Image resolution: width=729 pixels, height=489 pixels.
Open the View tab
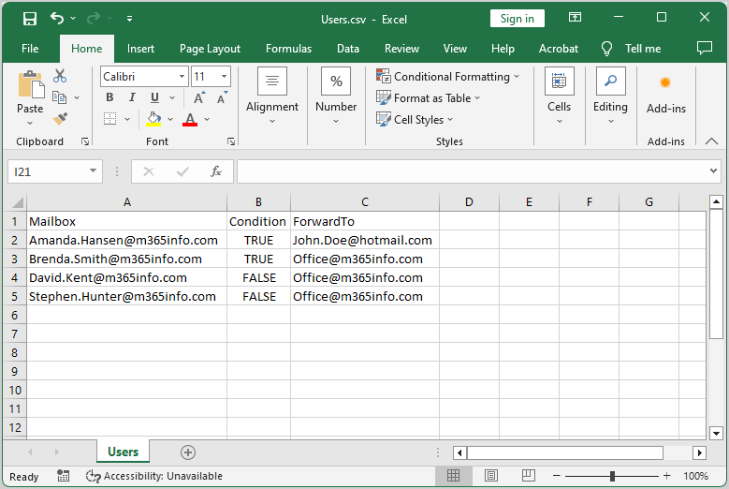coord(455,49)
